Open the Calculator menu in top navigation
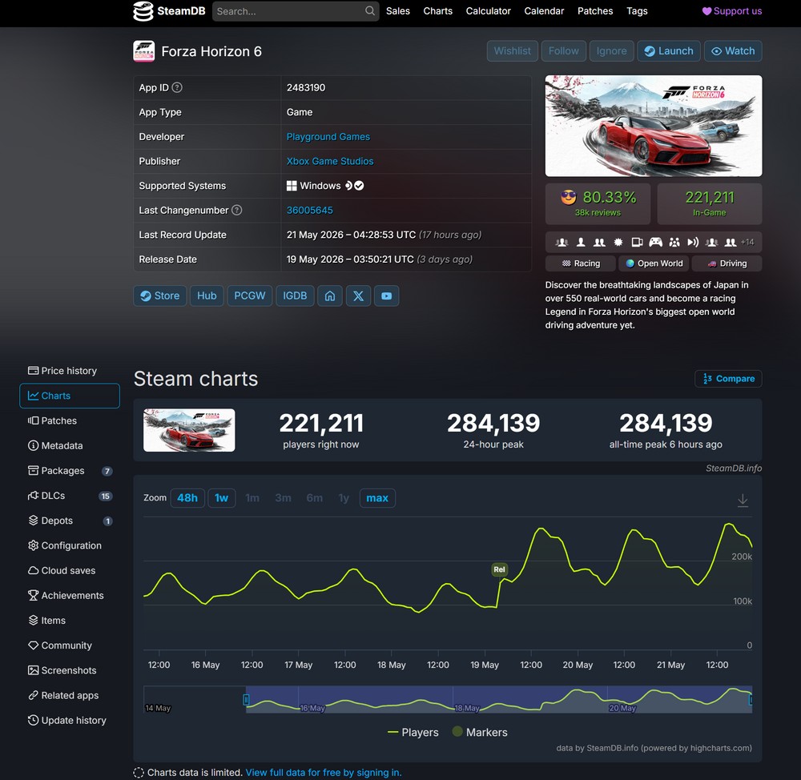The width and height of the screenshot is (801, 780). (488, 10)
